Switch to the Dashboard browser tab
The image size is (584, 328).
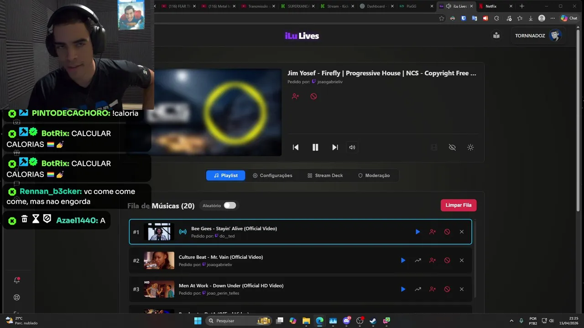(376, 6)
